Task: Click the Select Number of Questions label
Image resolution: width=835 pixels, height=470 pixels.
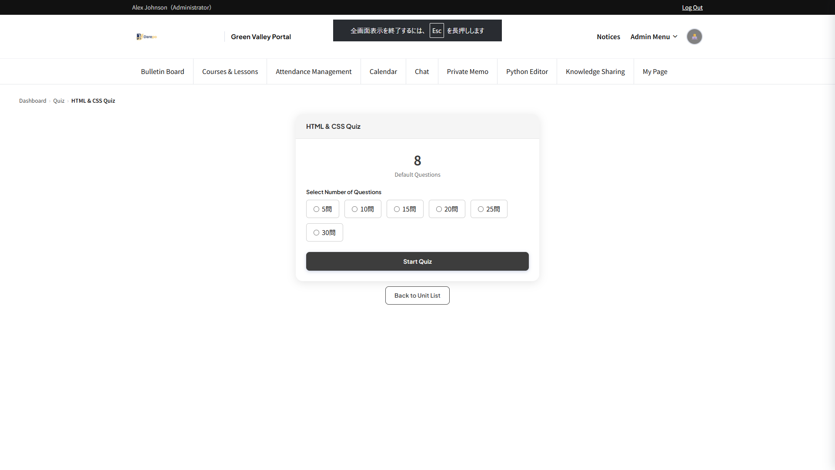Action: tap(344, 192)
